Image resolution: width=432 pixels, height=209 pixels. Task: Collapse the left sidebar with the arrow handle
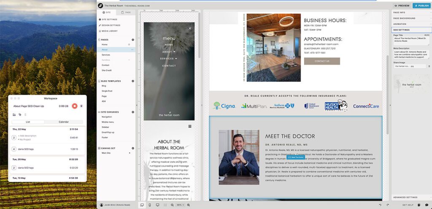coord(137,105)
